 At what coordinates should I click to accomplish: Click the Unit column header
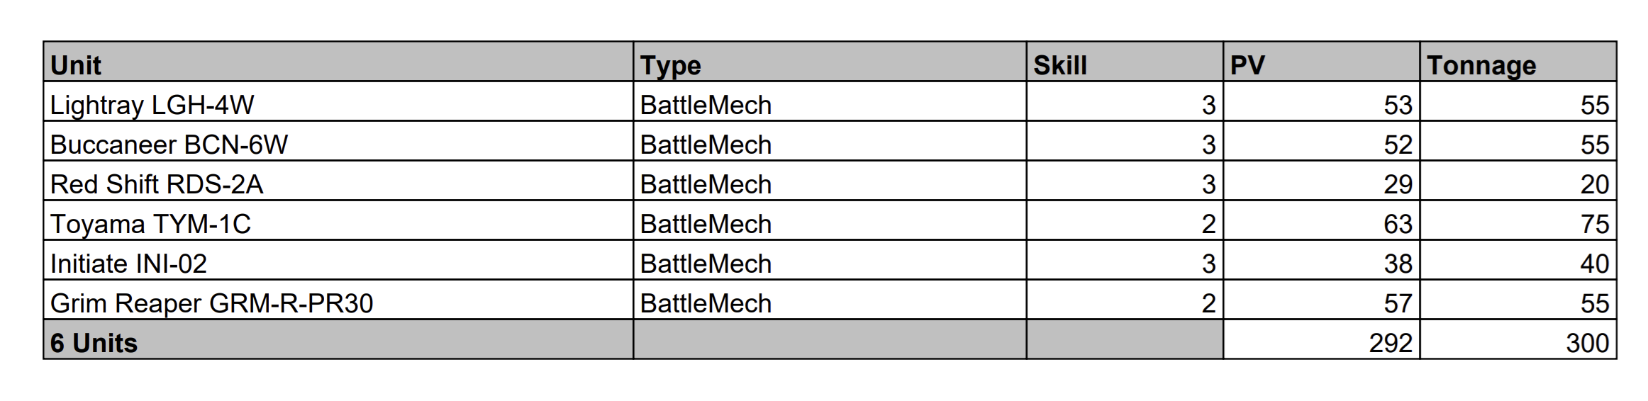[x=77, y=65]
